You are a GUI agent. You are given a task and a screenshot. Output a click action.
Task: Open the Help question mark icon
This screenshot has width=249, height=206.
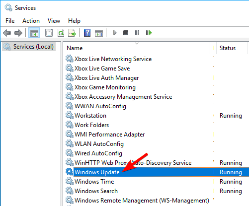coord(87,33)
